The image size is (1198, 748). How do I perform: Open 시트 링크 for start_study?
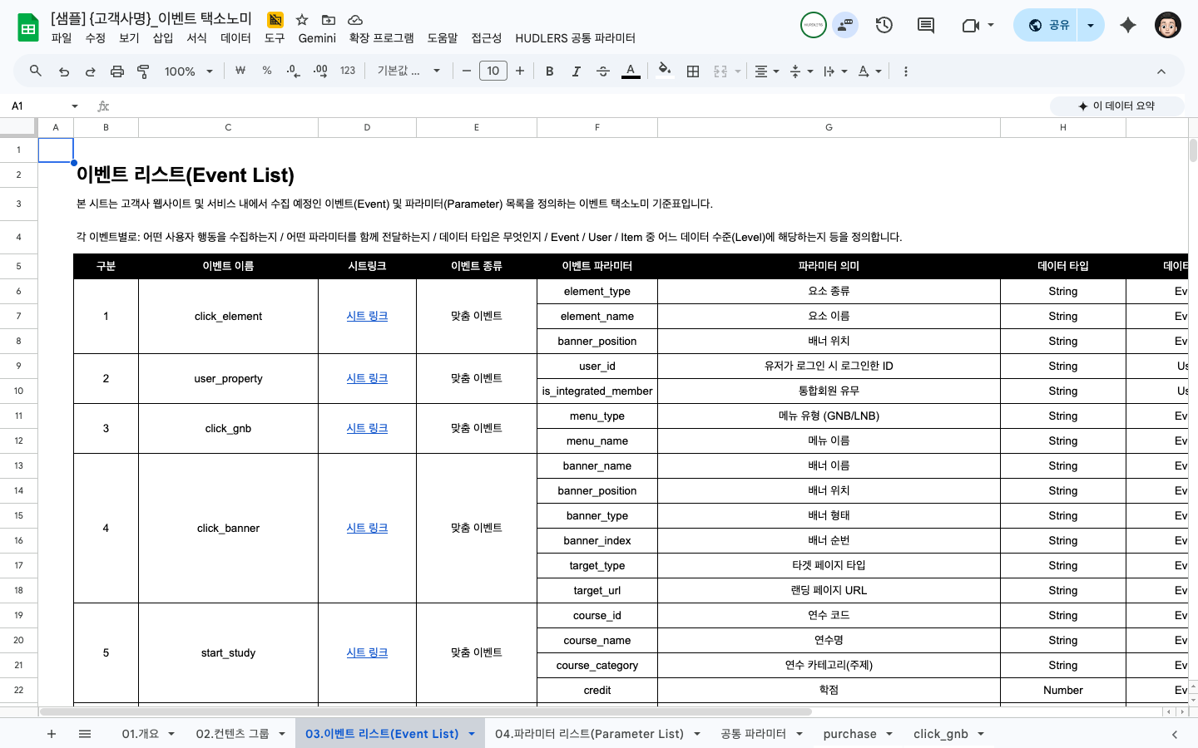pyautogui.click(x=367, y=652)
